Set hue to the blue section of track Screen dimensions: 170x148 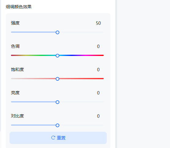coord(71,55)
